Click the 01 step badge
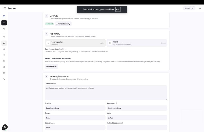This screenshot has width=204, height=132. click(x=47, y=16)
